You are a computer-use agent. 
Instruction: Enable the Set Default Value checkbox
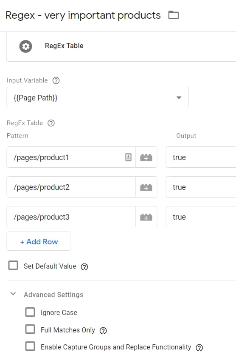(x=13, y=265)
